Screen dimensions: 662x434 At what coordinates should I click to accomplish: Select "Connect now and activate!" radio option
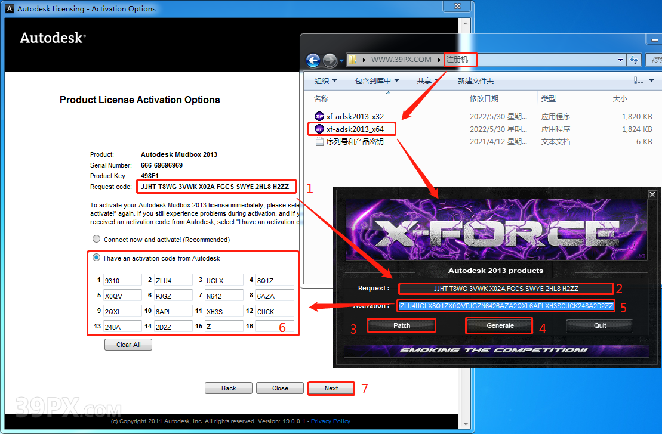tap(96, 239)
